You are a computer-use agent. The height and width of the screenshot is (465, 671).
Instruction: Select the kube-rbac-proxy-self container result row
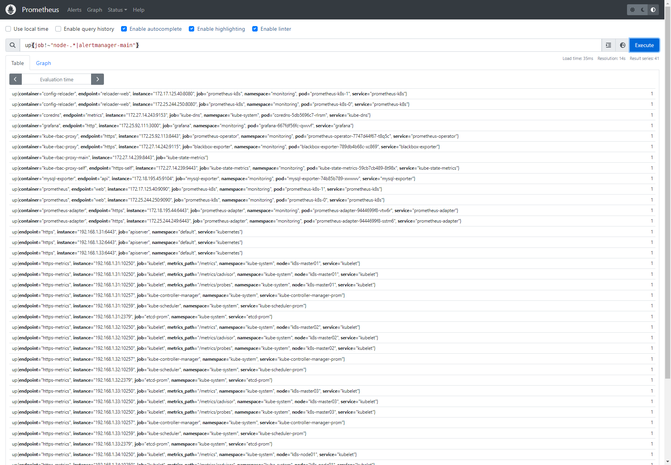point(332,168)
